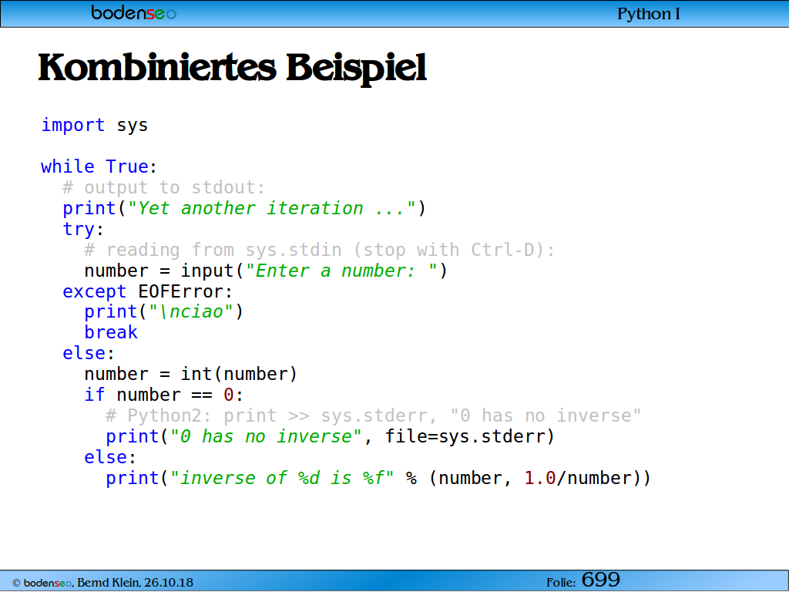Click the 'break' statement
789x592 pixels.
coord(111,332)
